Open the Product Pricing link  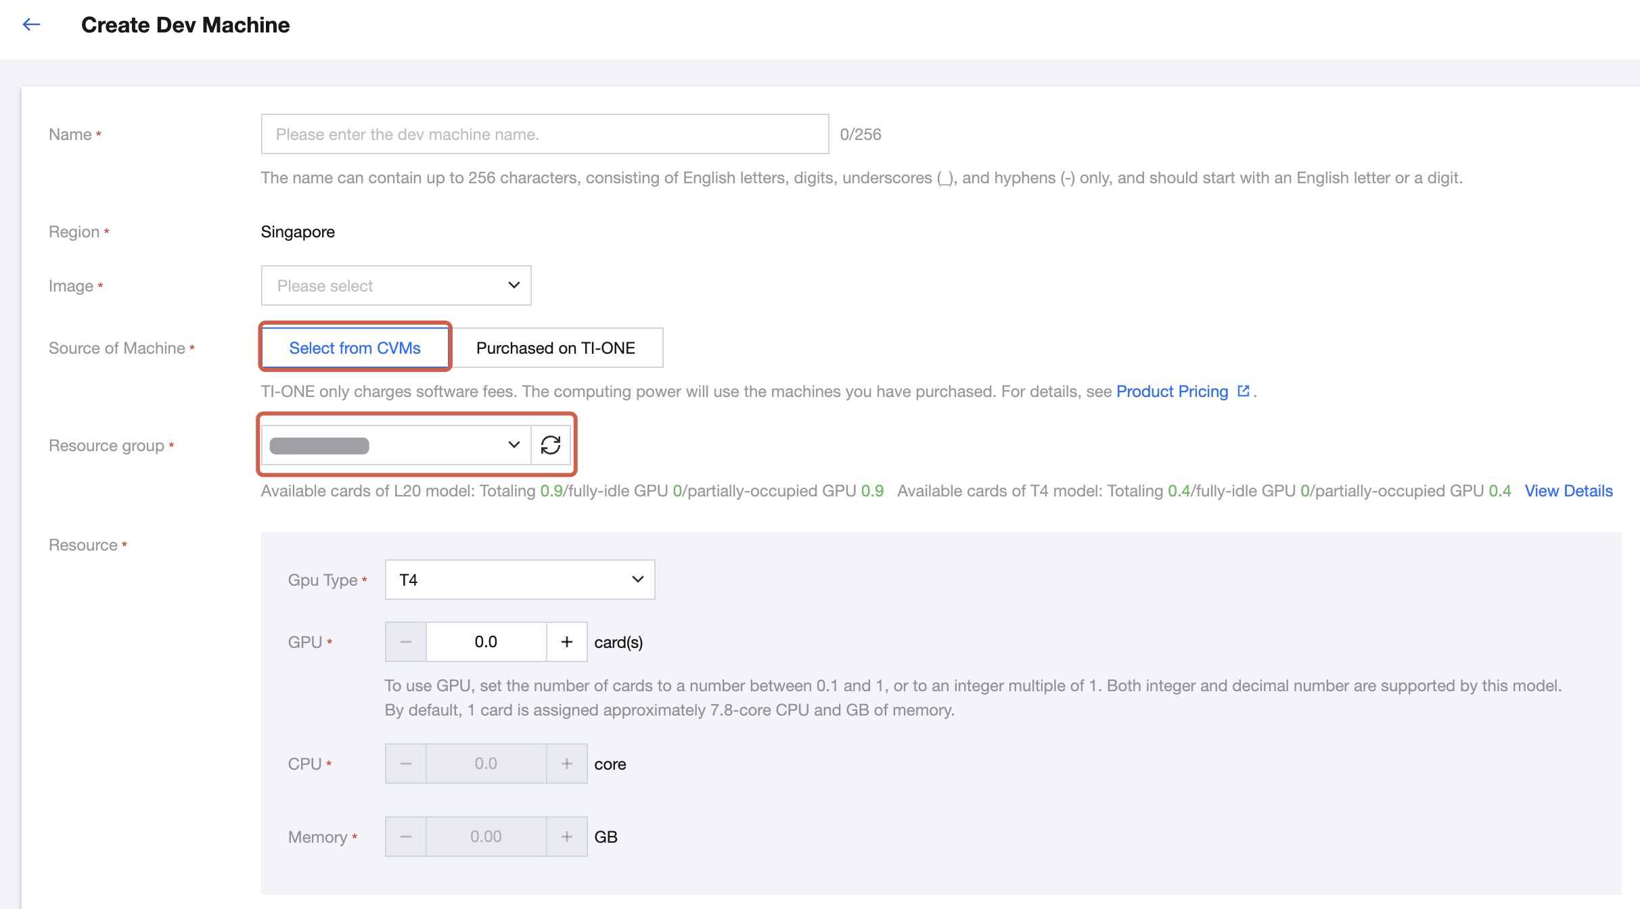(1172, 391)
